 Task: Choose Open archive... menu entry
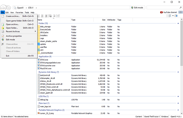[19, 24]
